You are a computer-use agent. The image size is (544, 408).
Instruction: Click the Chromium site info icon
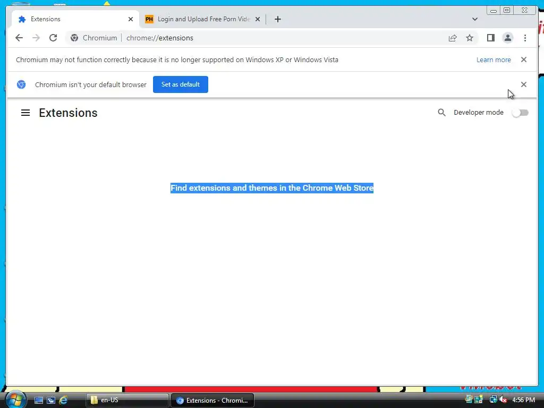[x=74, y=38]
